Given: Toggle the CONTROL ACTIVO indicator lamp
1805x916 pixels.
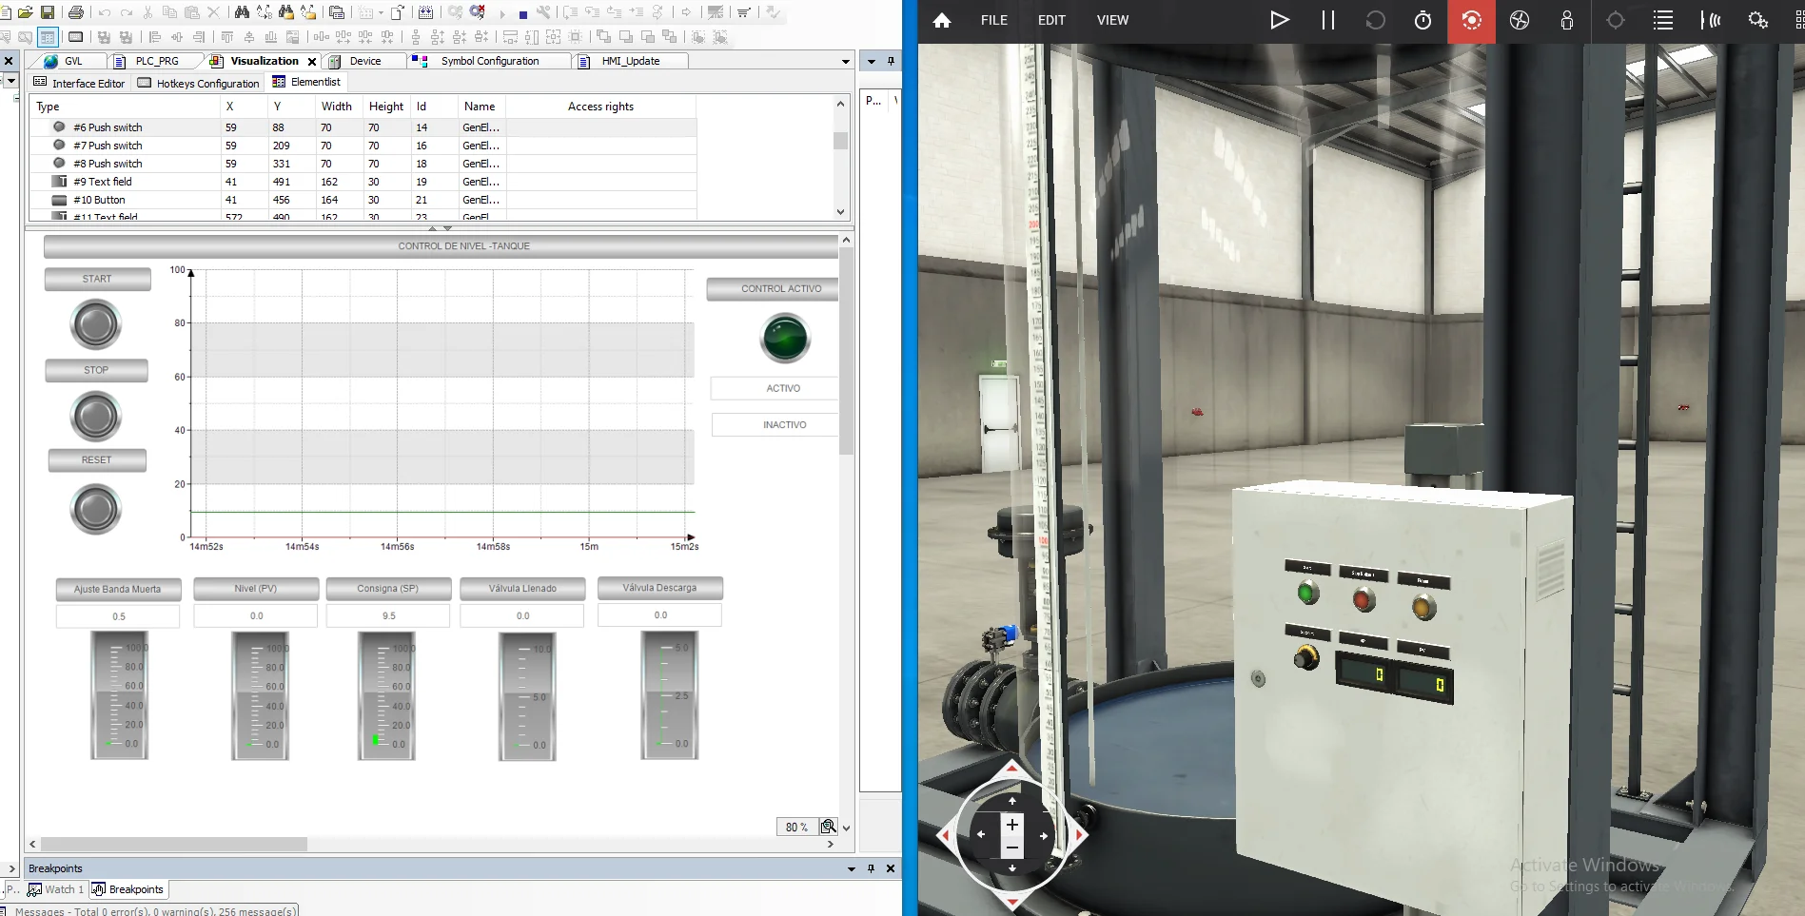Looking at the screenshot, I should tap(784, 339).
